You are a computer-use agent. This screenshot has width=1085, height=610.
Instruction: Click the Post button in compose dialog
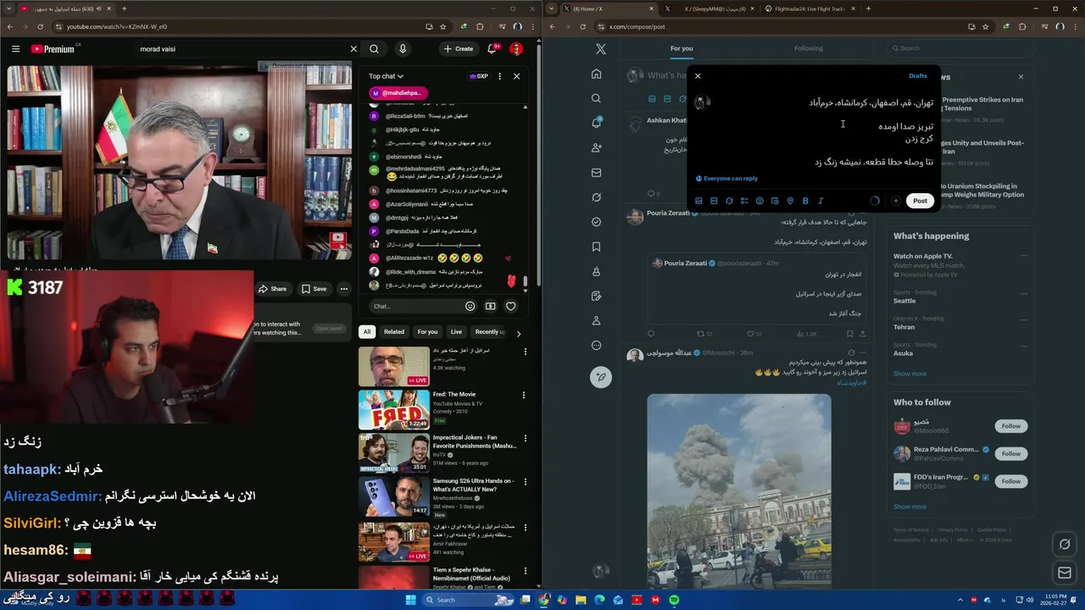(x=920, y=201)
